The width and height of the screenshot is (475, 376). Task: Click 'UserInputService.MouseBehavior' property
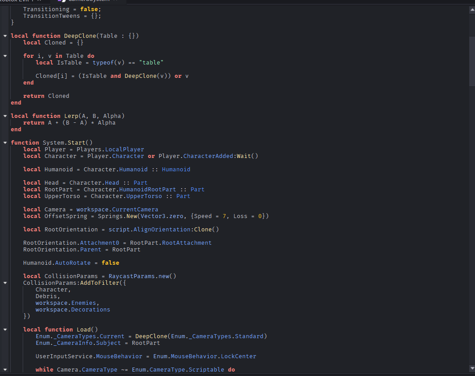(x=89, y=356)
